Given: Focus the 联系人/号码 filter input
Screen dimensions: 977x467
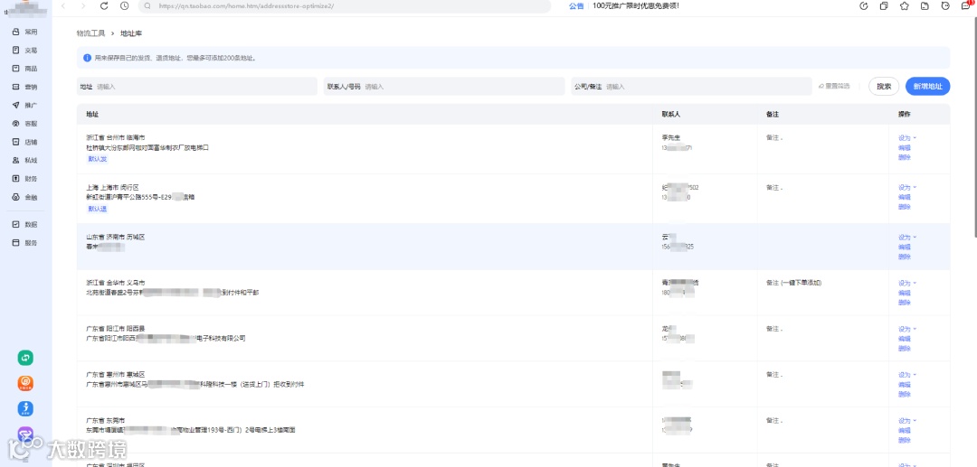Looking at the screenshot, I should [x=444, y=87].
